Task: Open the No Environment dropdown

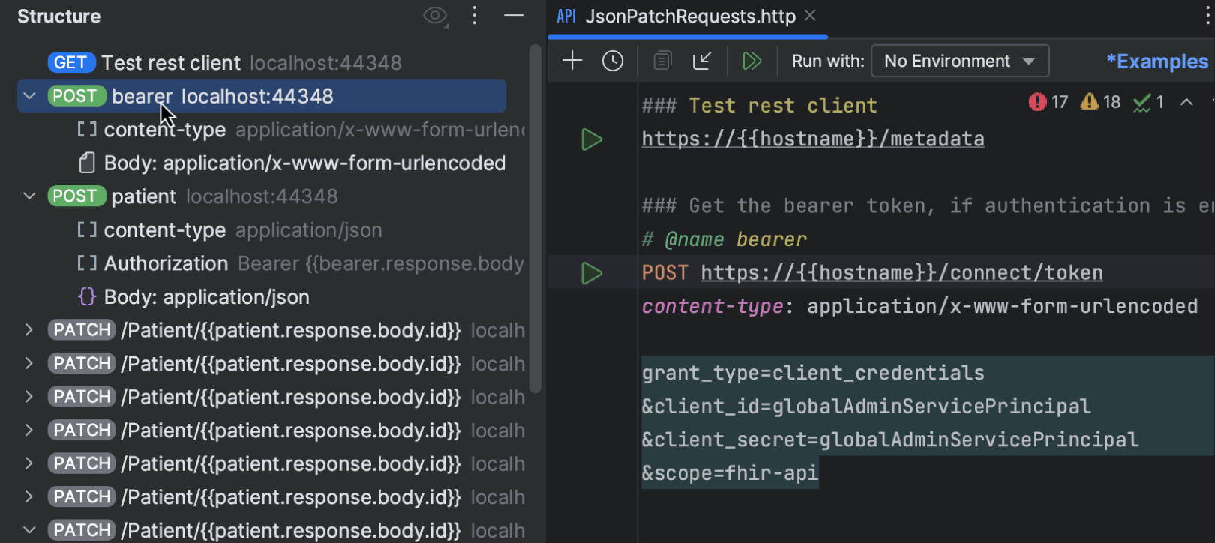Action: 959,61
